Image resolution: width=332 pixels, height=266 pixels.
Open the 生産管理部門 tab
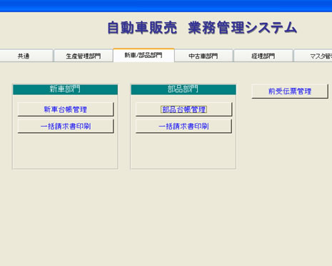tap(84, 56)
